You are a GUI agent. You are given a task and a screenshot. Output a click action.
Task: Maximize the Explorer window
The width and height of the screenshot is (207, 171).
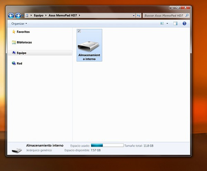(x=178, y=8)
